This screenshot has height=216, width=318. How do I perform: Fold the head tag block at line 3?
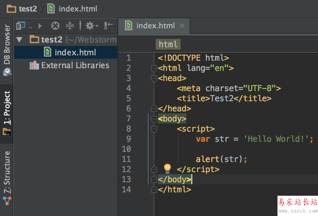pyautogui.click(x=154, y=78)
